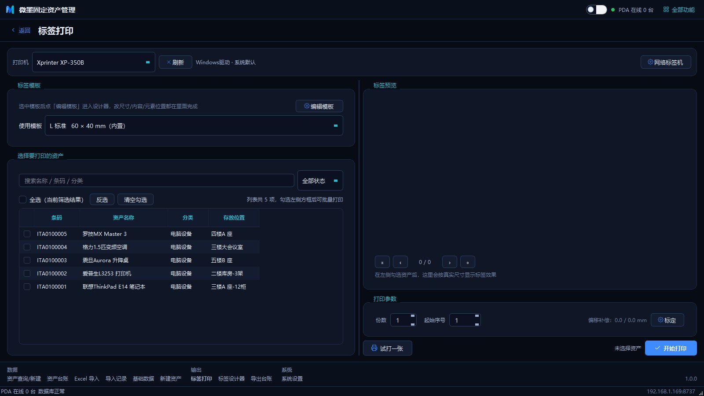
Task: Open 系统设置 in the bottom menu
Action: pyautogui.click(x=292, y=378)
